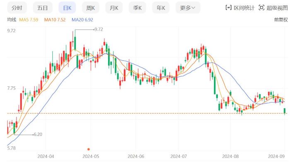Click the orange event dot near 2024-05
This screenshot has height=162, width=290.
[89, 149]
